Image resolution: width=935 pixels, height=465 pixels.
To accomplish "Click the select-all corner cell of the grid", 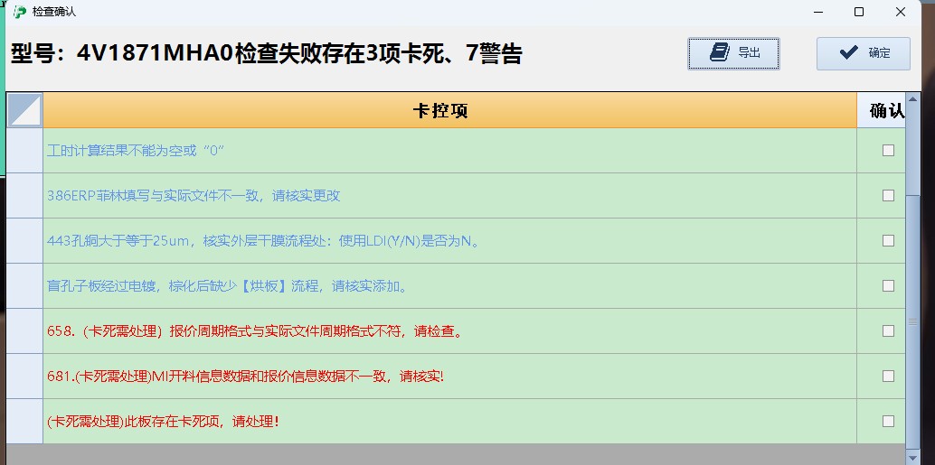I will point(24,110).
